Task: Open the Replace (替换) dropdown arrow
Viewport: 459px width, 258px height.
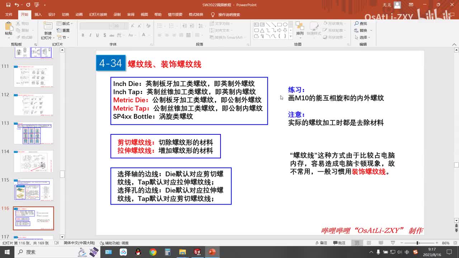Action: (372, 30)
